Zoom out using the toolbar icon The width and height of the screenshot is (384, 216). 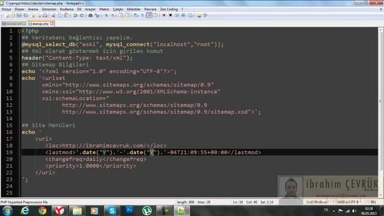(113, 16)
